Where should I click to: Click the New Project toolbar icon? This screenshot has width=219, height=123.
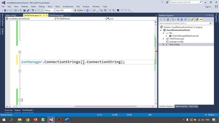pyautogui.click(x=15, y=11)
